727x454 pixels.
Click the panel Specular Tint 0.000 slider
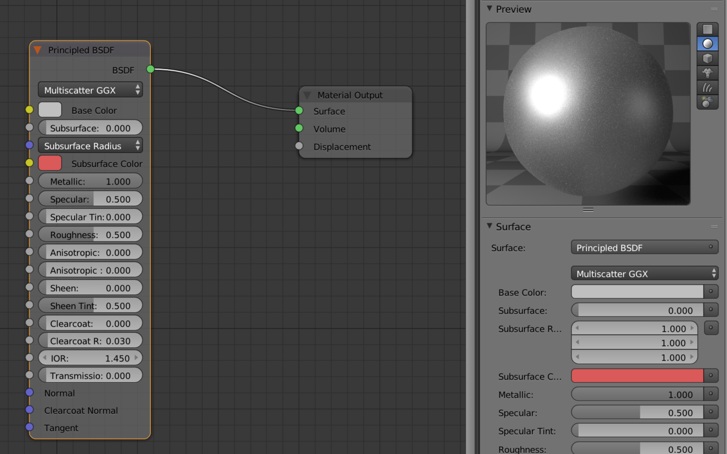coord(637,430)
